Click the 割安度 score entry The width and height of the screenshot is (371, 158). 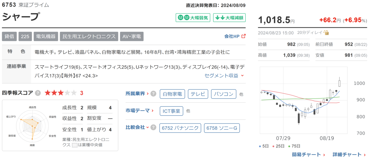(x=100, y=119)
